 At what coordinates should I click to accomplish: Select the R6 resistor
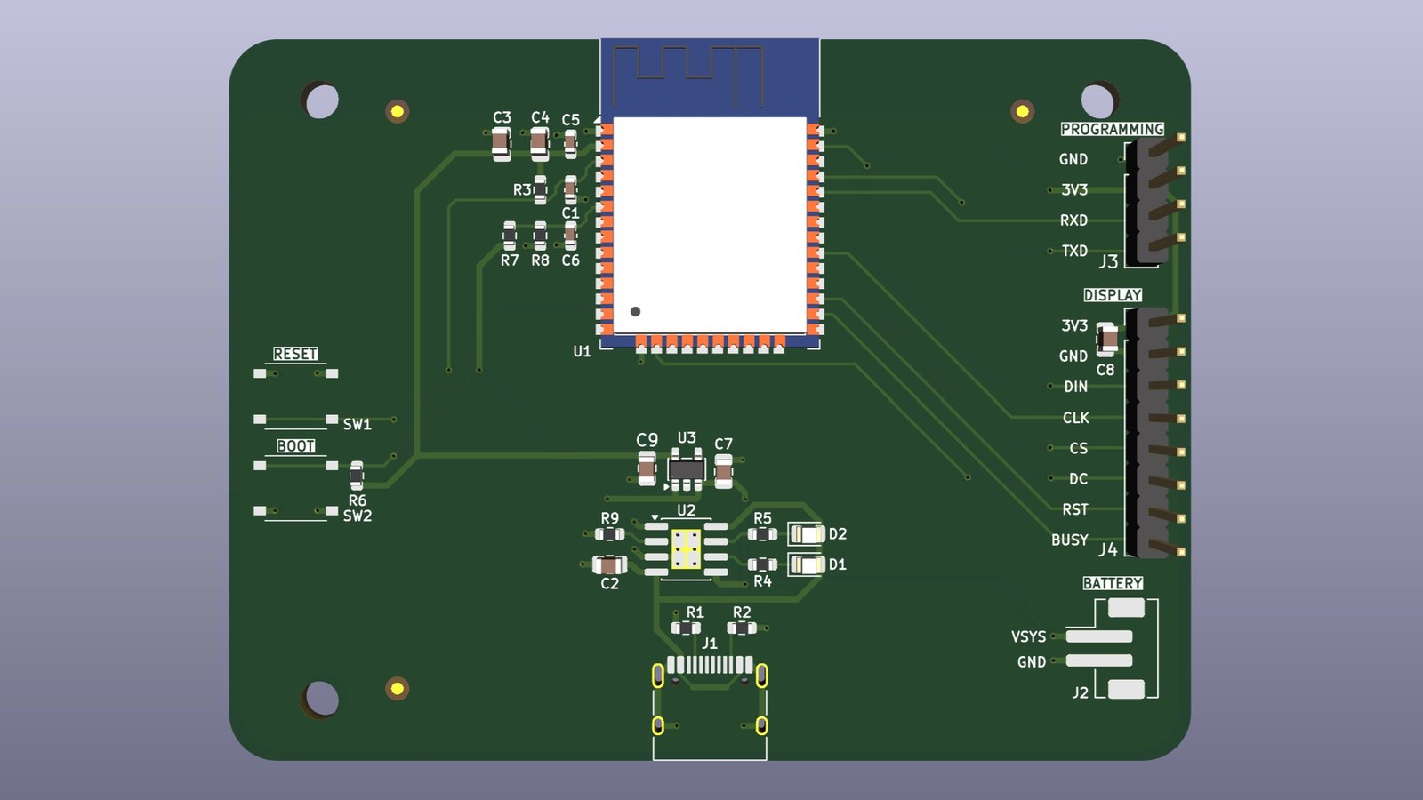click(357, 476)
